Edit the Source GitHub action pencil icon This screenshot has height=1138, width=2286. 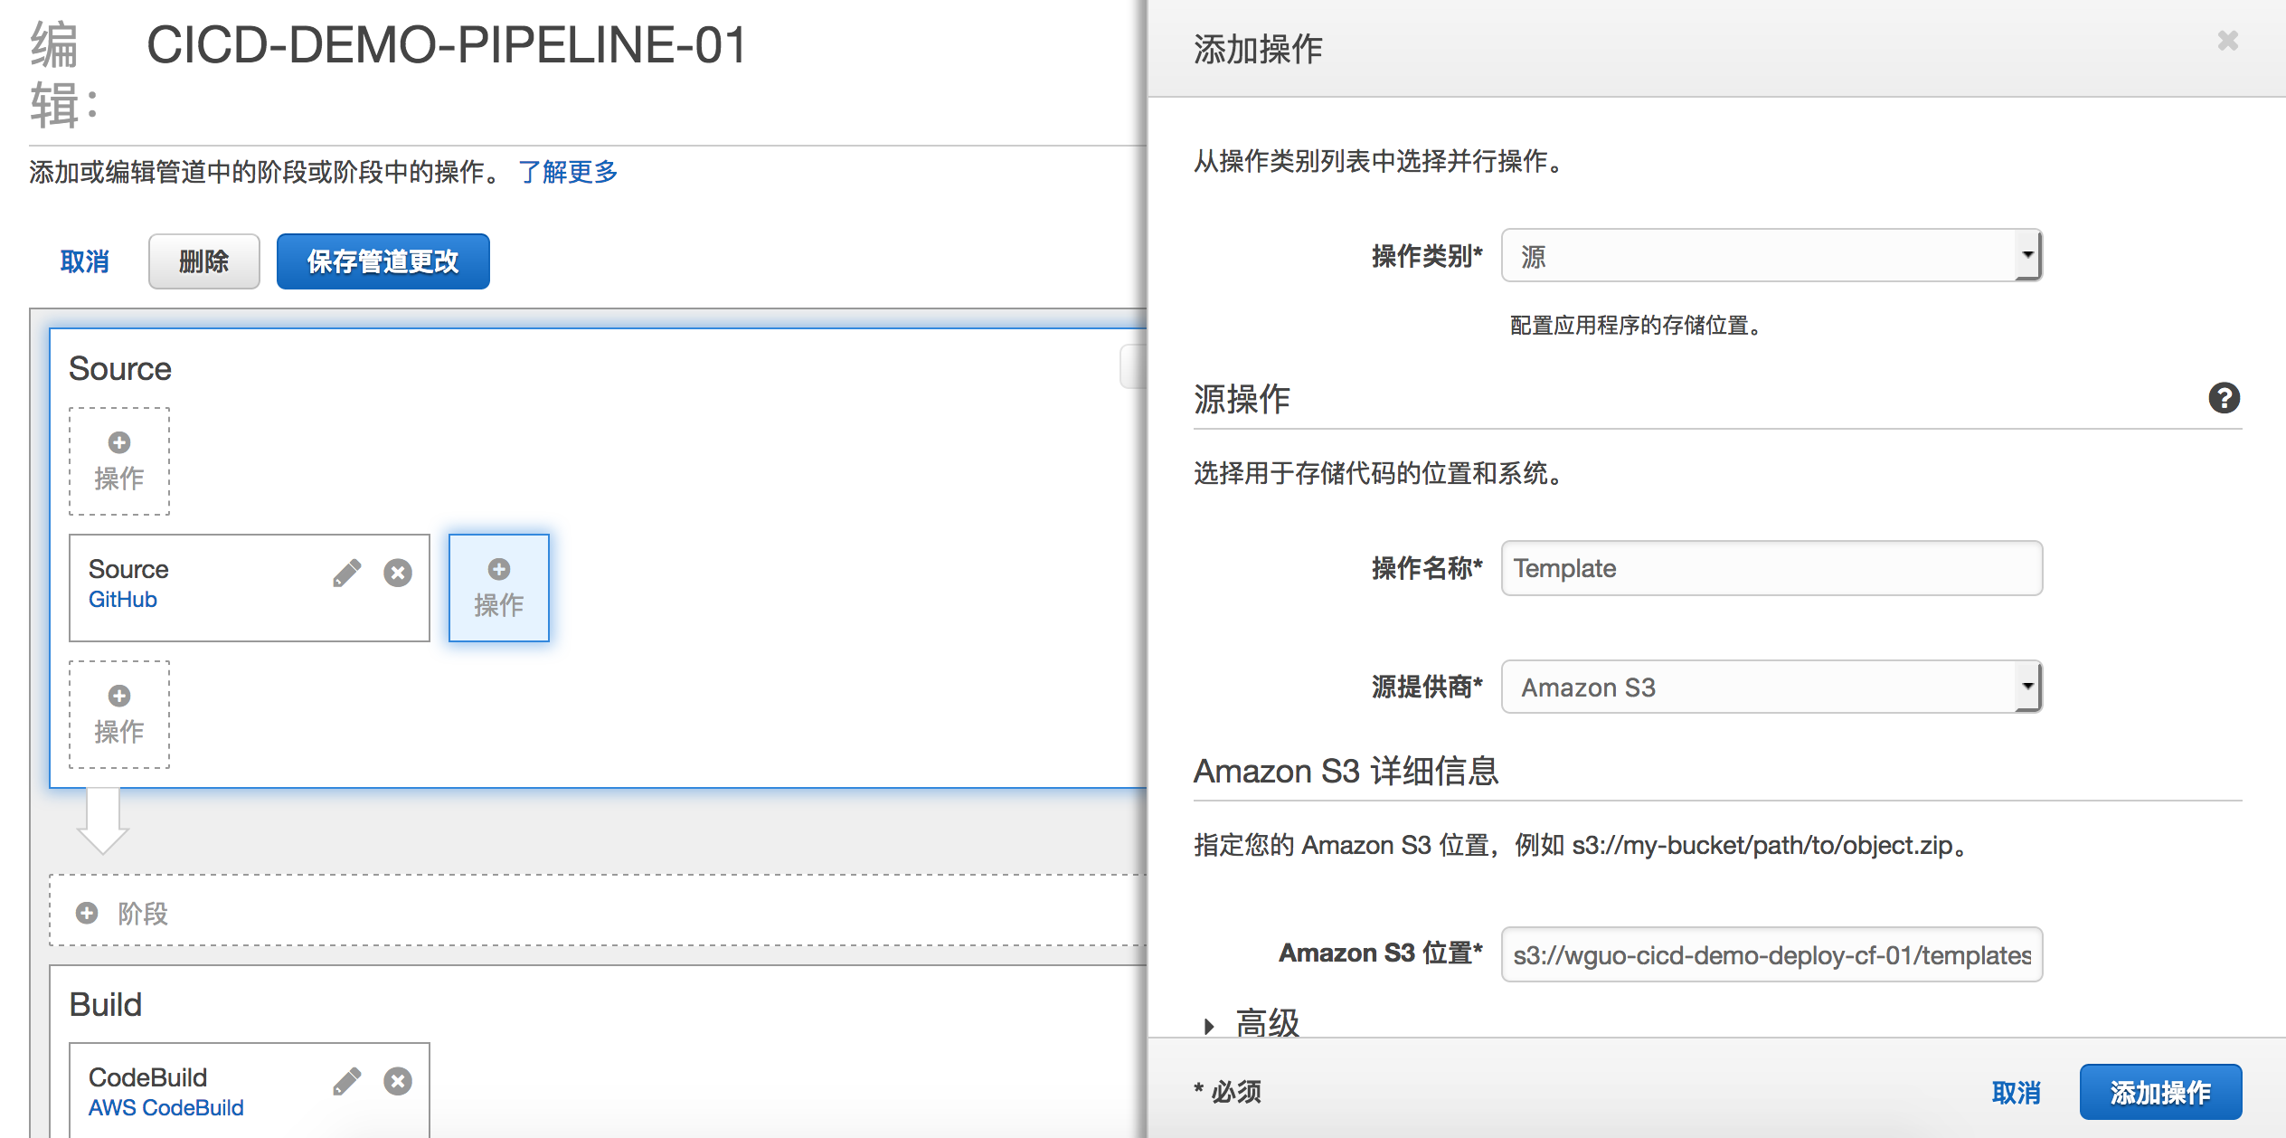coord(346,573)
